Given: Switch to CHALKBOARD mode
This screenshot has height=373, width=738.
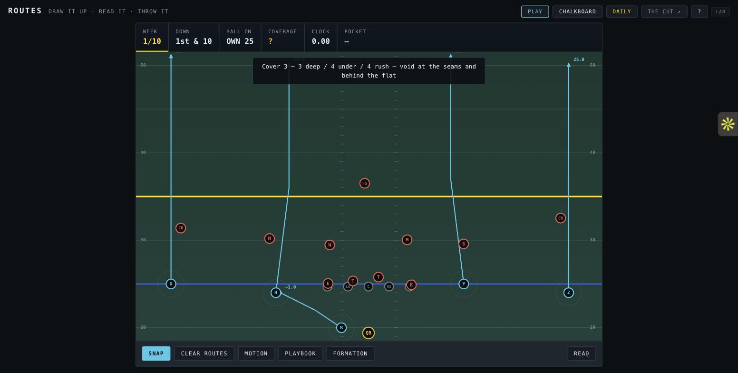Looking at the screenshot, I should (577, 11).
